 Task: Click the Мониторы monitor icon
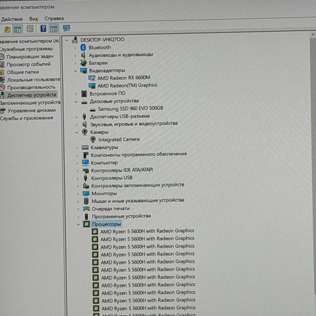pyautogui.click(x=86, y=194)
